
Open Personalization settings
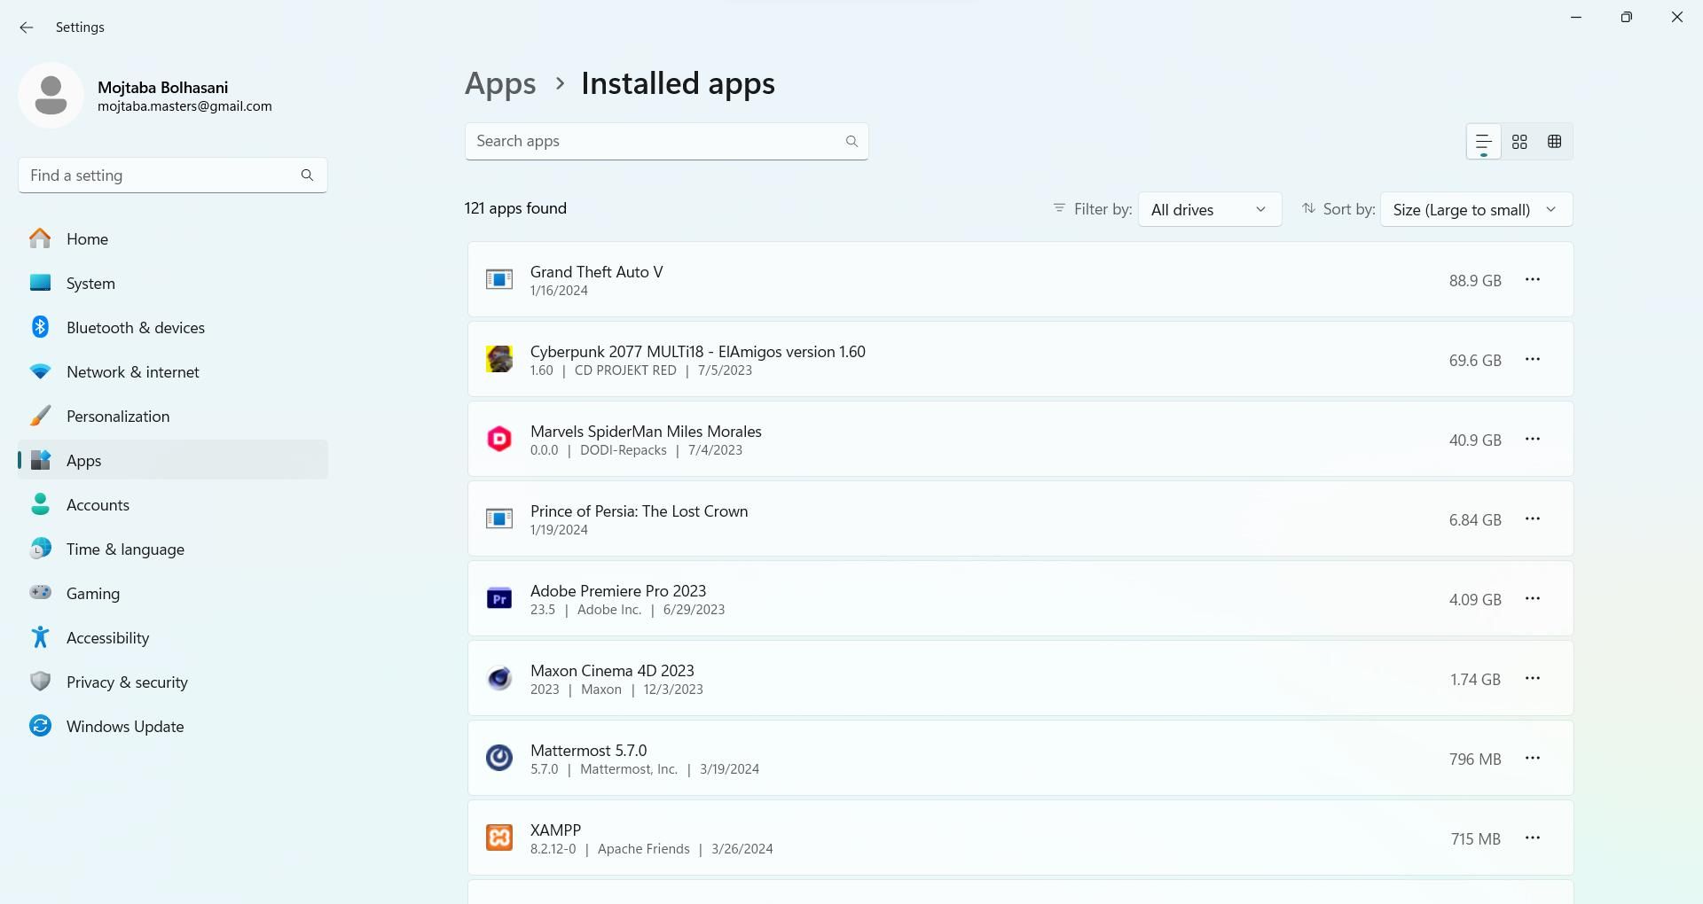[x=173, y=416]
